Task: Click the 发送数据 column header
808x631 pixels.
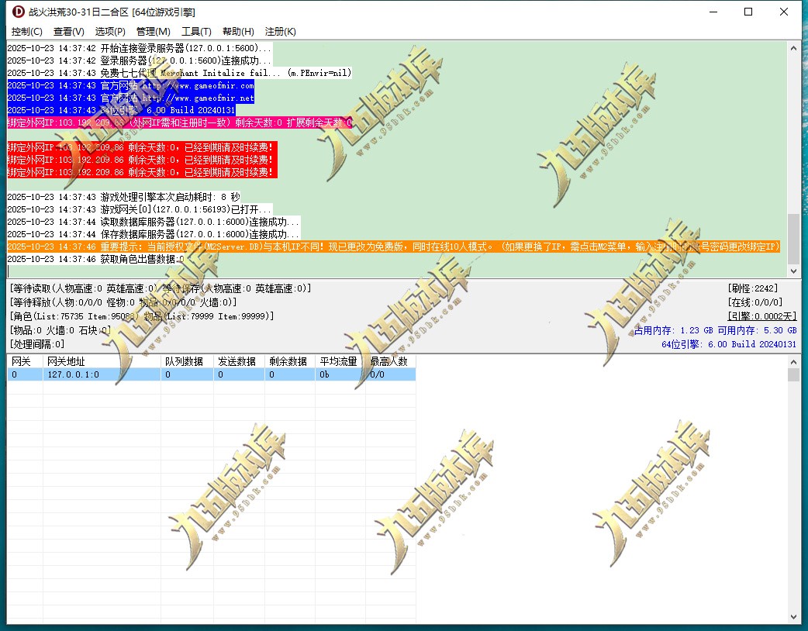Action: click(x=239, y=361)
